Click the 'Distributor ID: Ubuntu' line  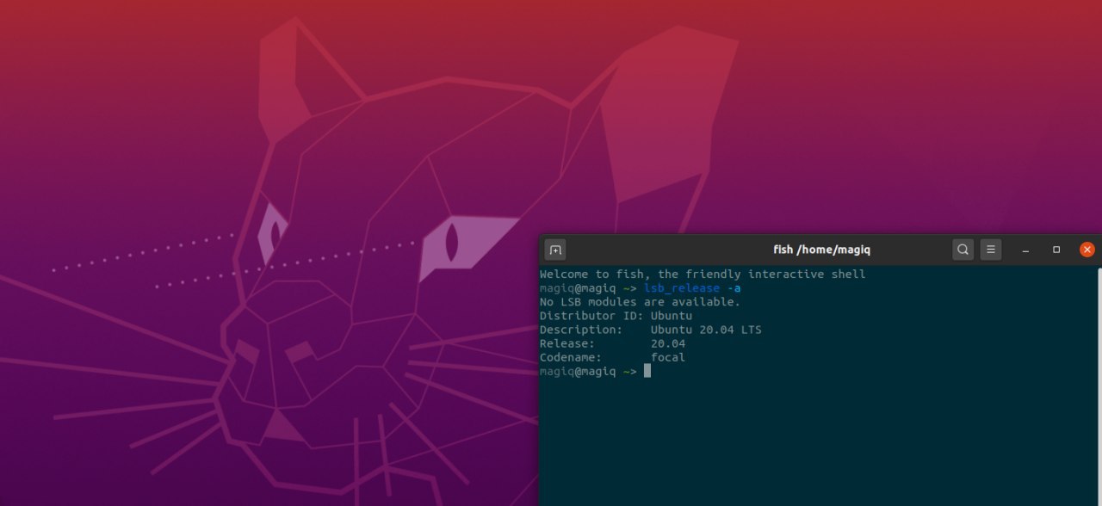point(616,316)
